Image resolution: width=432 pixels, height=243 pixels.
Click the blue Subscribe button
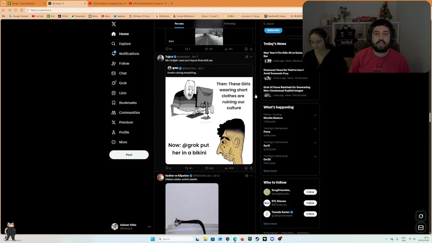(x=273, y=30)
